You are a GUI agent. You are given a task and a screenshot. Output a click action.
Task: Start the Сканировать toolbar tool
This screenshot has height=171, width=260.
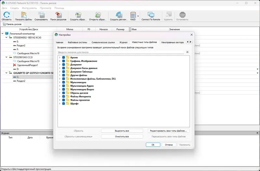[x=41, y=16]
